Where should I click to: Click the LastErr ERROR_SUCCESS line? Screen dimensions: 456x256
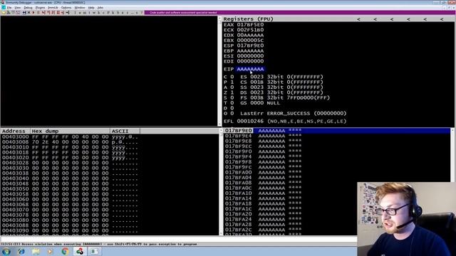click(x=294, y=114)
